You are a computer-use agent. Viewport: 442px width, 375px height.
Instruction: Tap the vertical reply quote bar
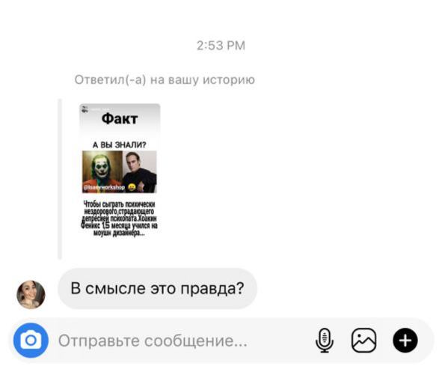[60, 179]
